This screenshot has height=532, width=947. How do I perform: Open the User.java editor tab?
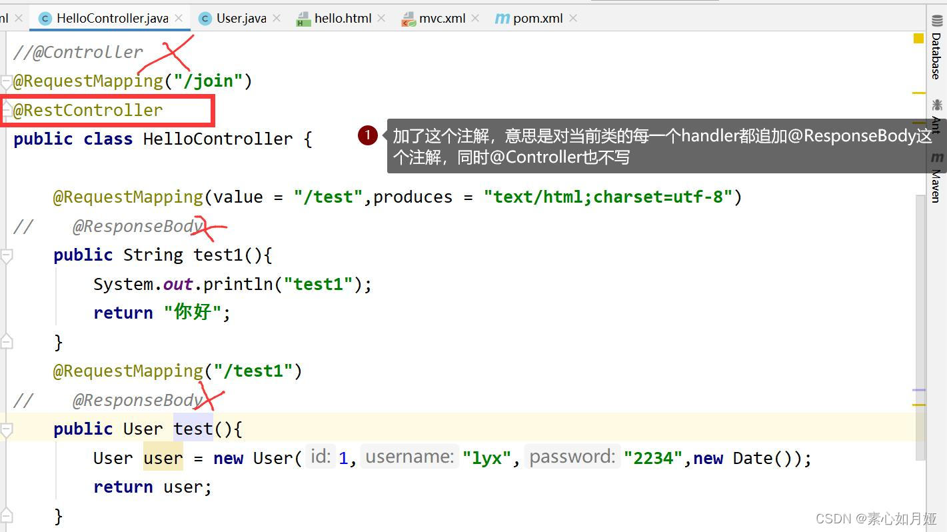241,18
